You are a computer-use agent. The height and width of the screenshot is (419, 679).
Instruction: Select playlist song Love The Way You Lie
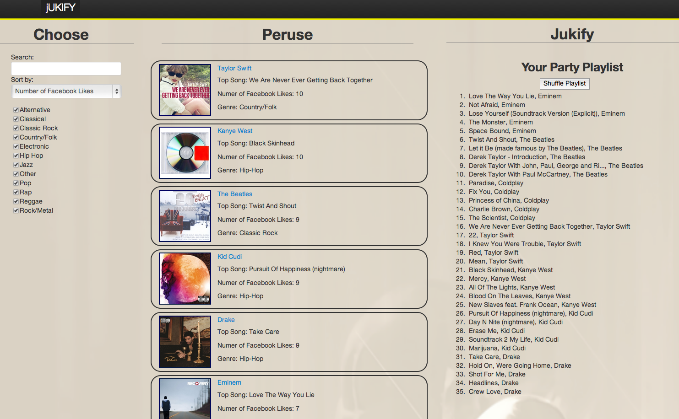coord(515,96)
